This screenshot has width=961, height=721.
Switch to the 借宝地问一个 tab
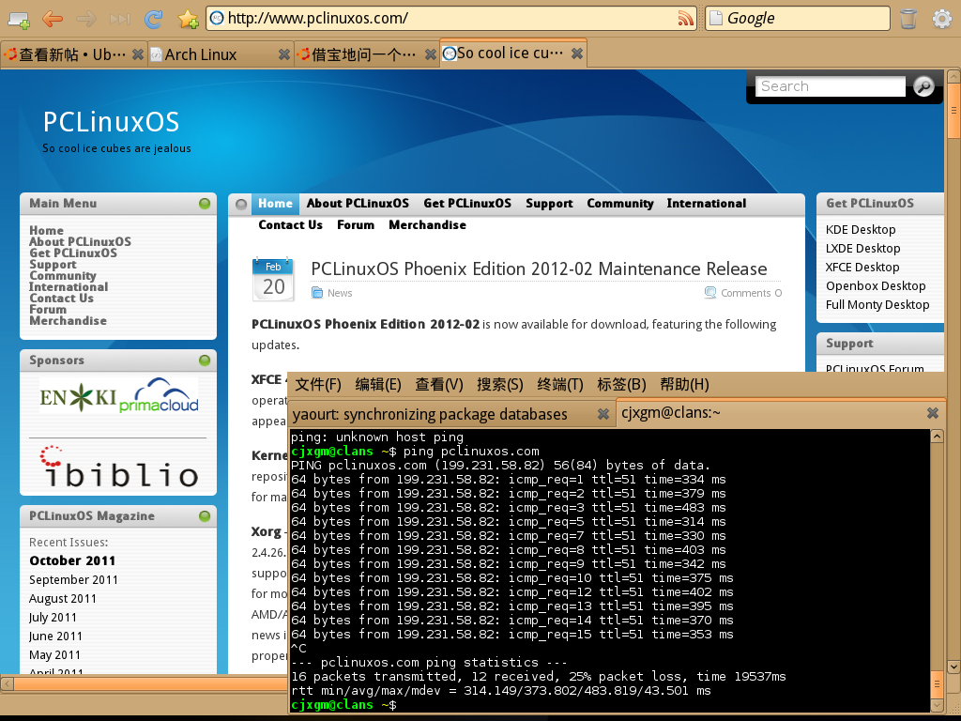367,54
